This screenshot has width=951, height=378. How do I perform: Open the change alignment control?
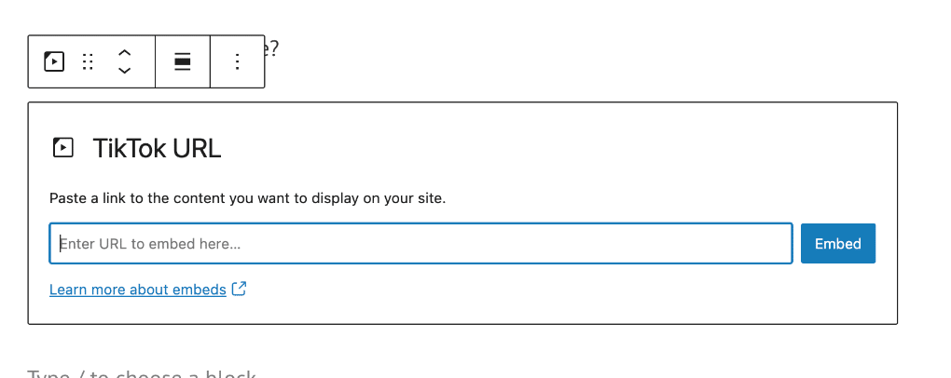click(x=183, y=61)
